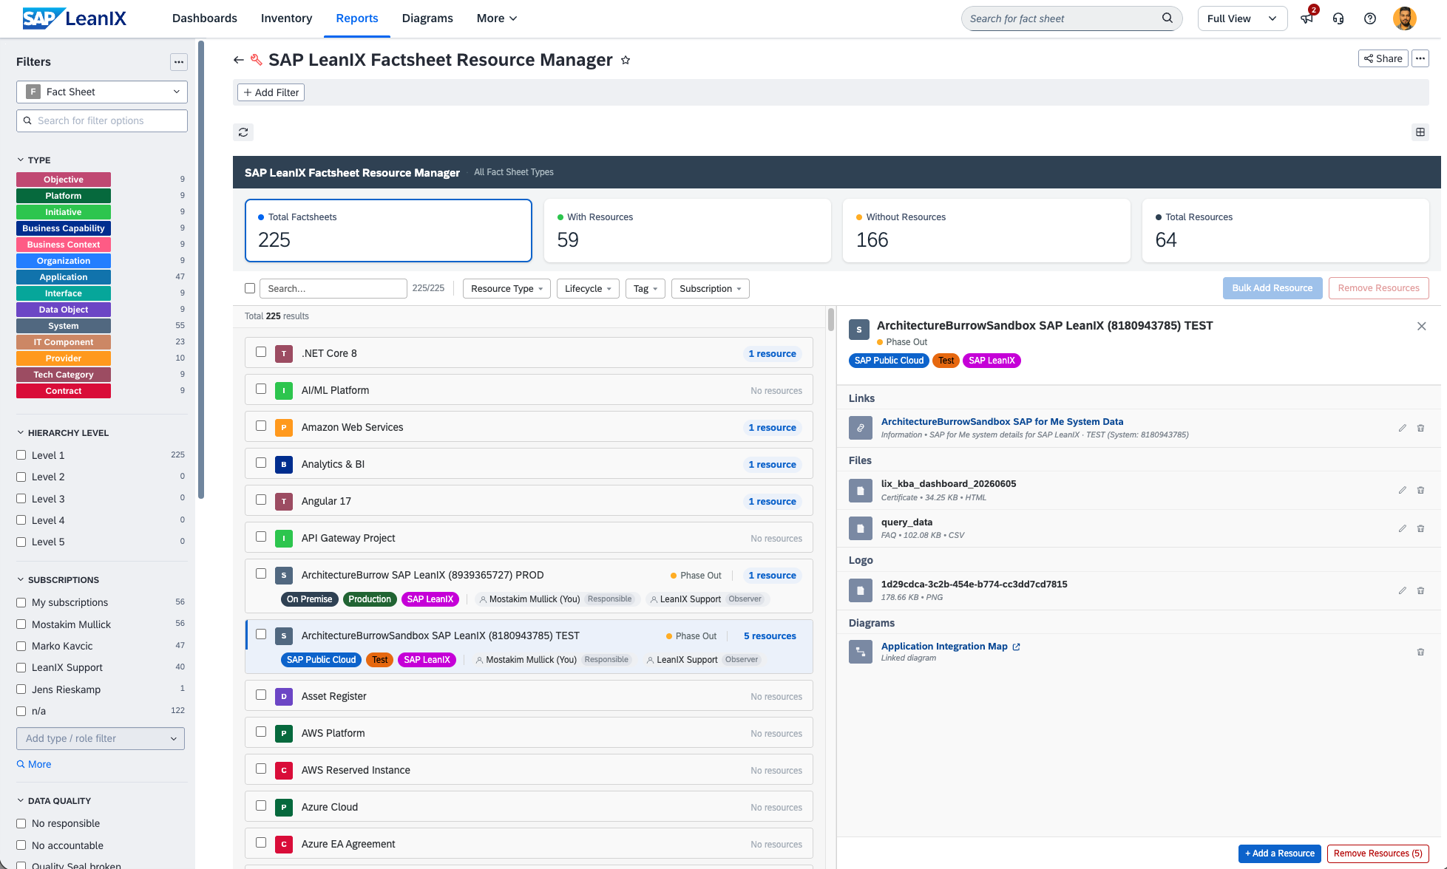Delete the Application Integration Map diagram
This screenshot has width=1447, height=869.
pos(1420,652)
